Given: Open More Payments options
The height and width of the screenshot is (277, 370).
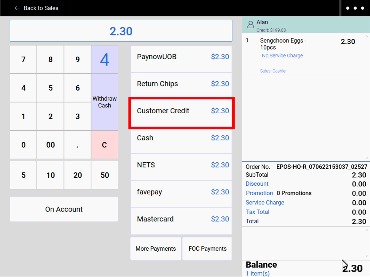Looking at the screenshot, I should tap(156, 249).
